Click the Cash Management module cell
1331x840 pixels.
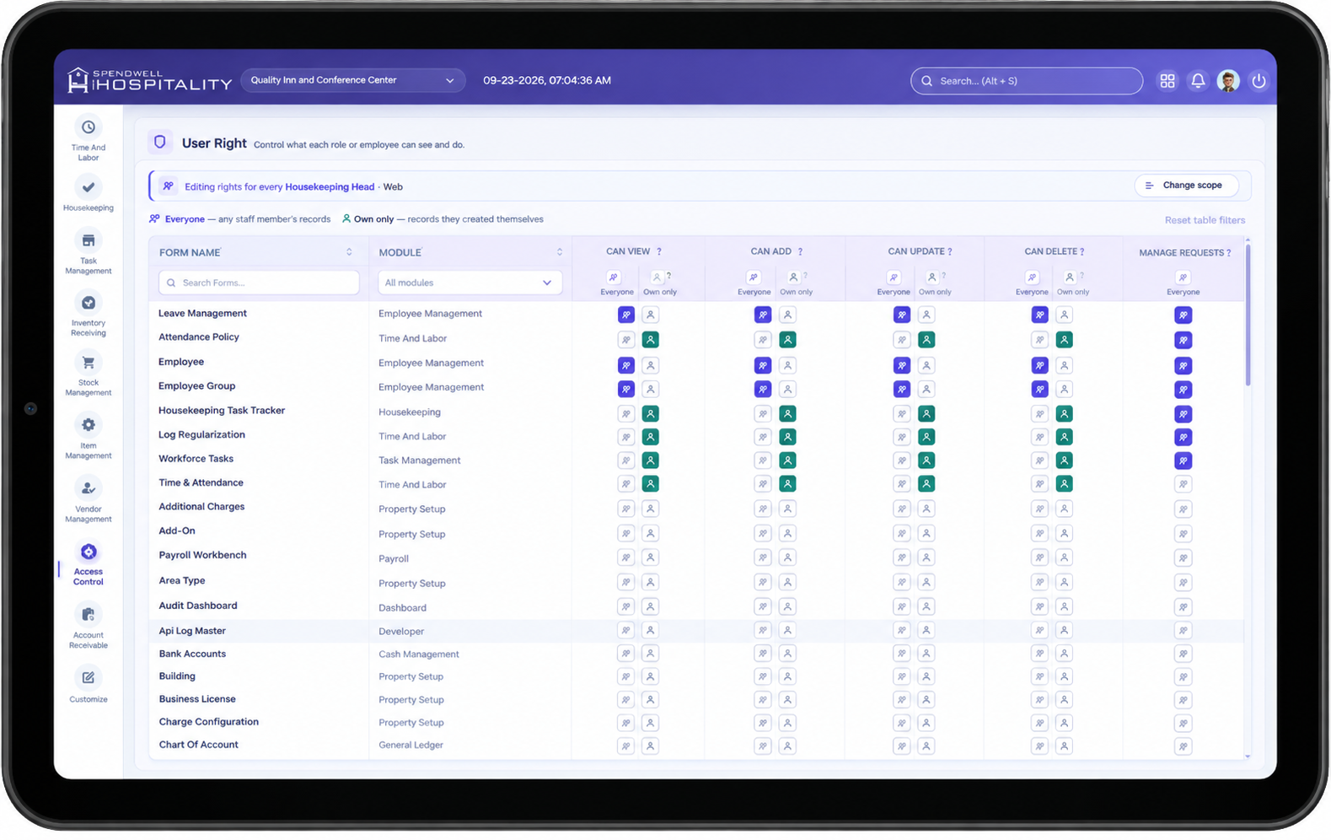click(419, 654)
